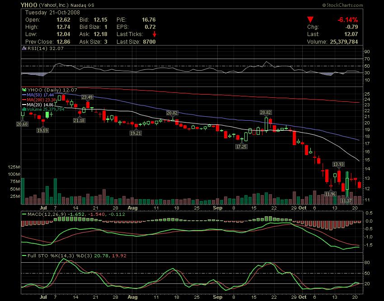Click the Tuesday 21-Oct-2008 date
This screenshot has width=384, height=301.
click(52, 13)
